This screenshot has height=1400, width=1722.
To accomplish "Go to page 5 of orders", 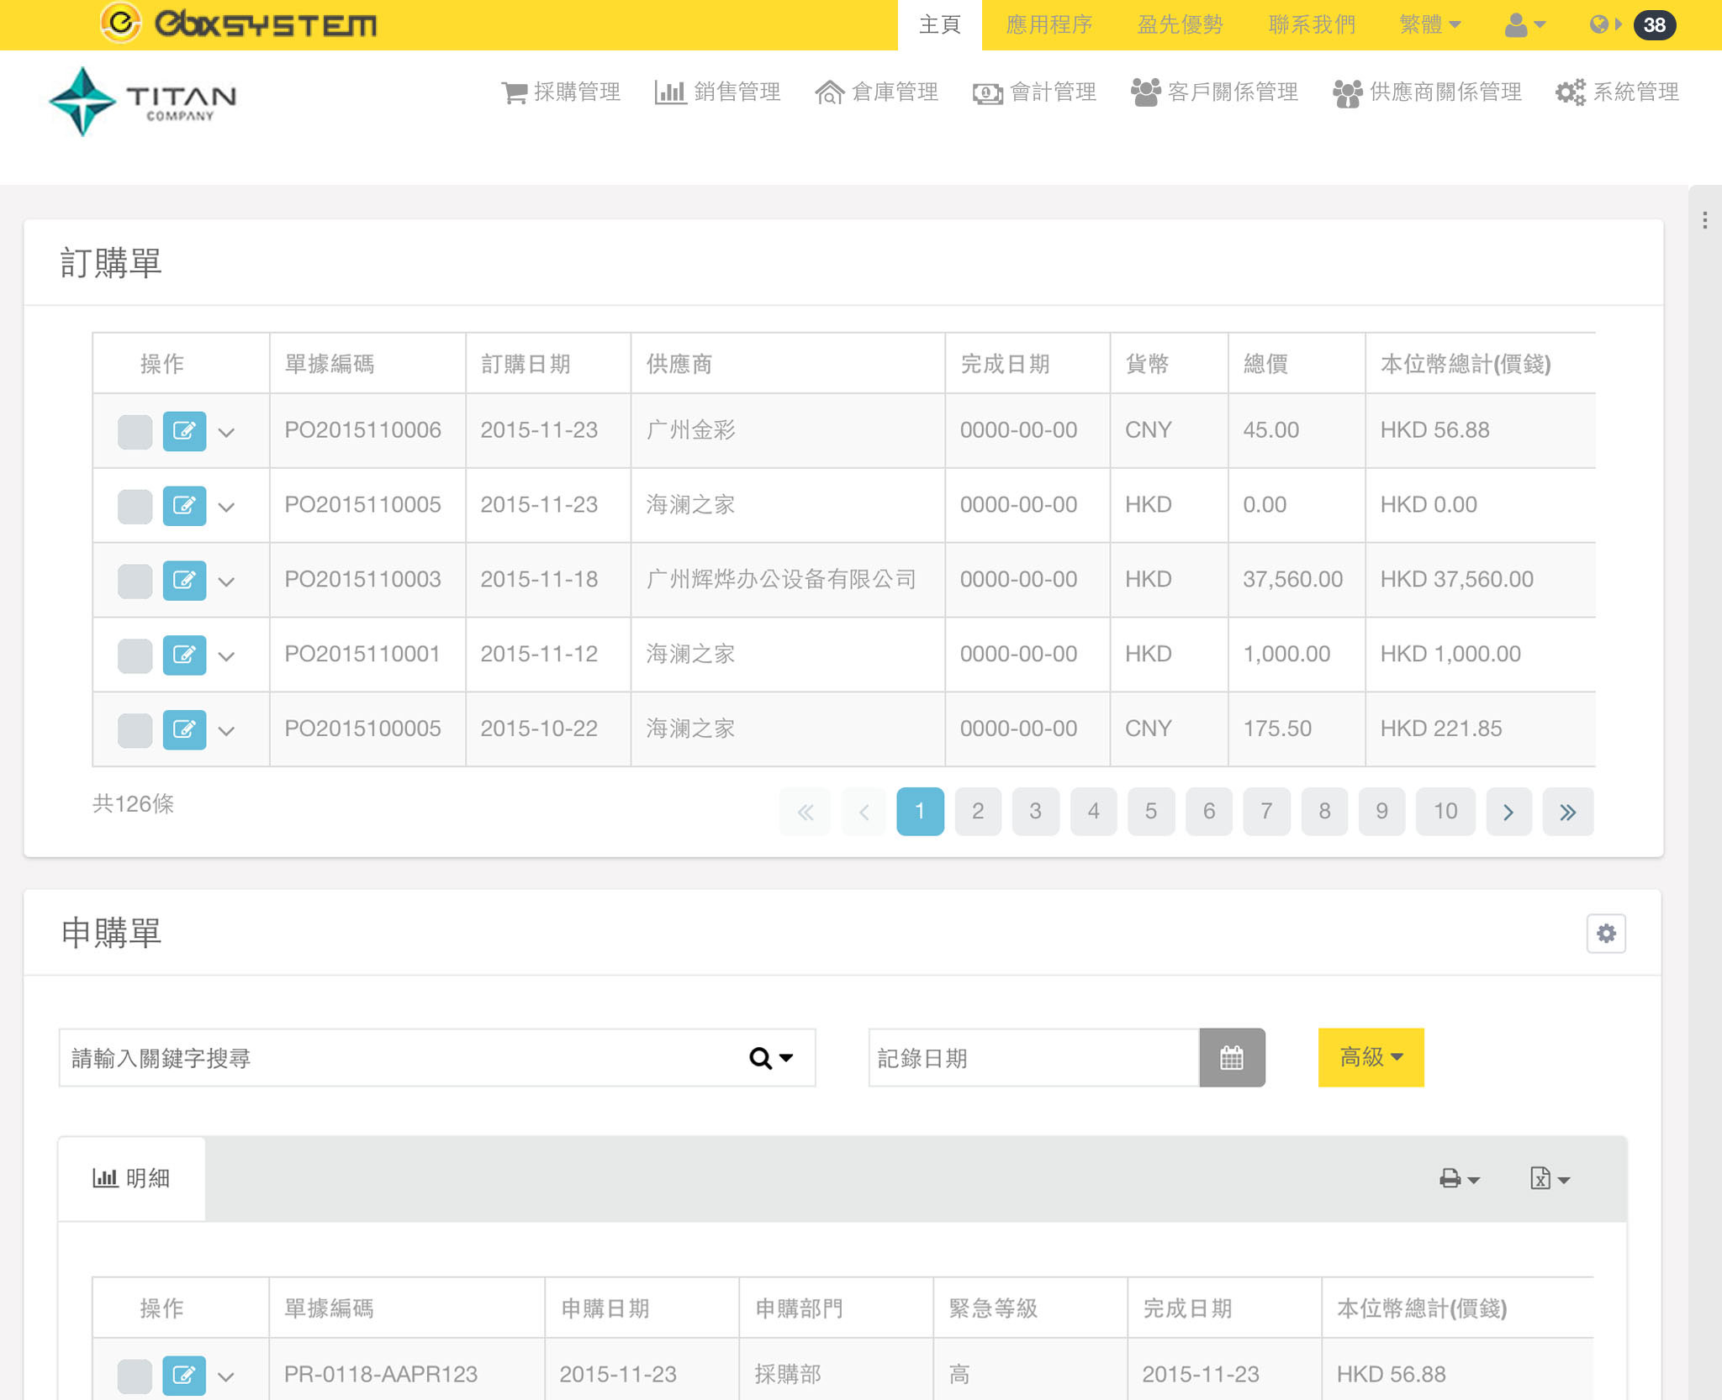I will (x=1151, y=812).
